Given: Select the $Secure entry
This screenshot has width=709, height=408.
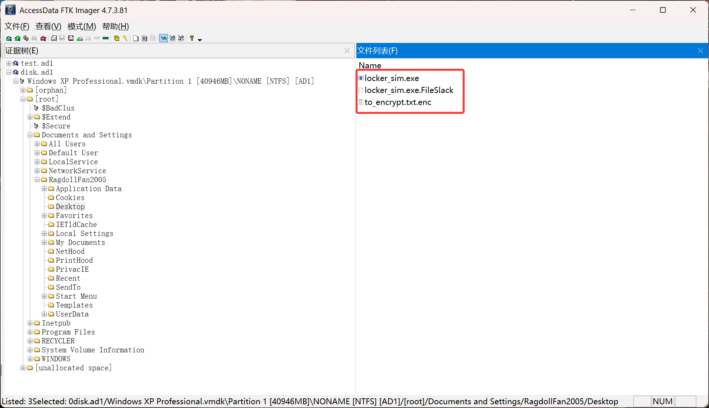Looking at the screenshot, I should coord(56,126).
